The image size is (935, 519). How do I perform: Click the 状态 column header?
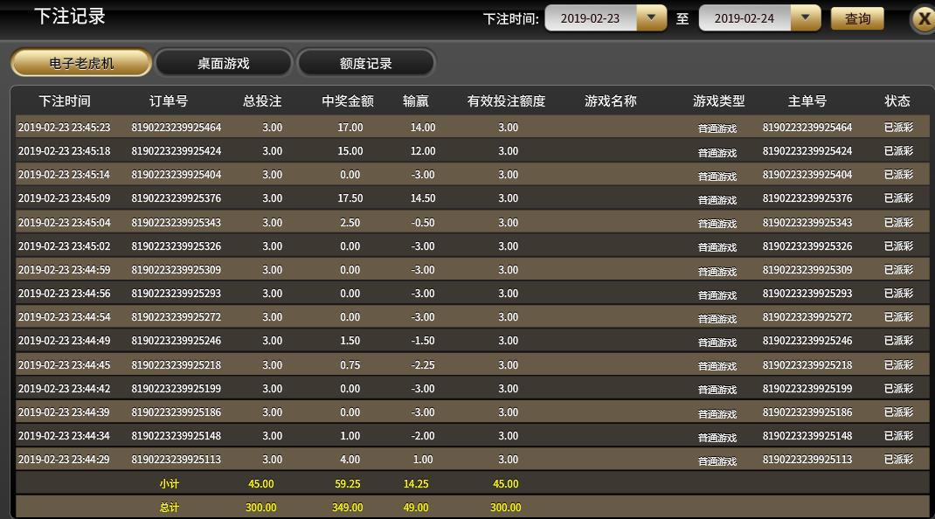[x=897, y=100]
